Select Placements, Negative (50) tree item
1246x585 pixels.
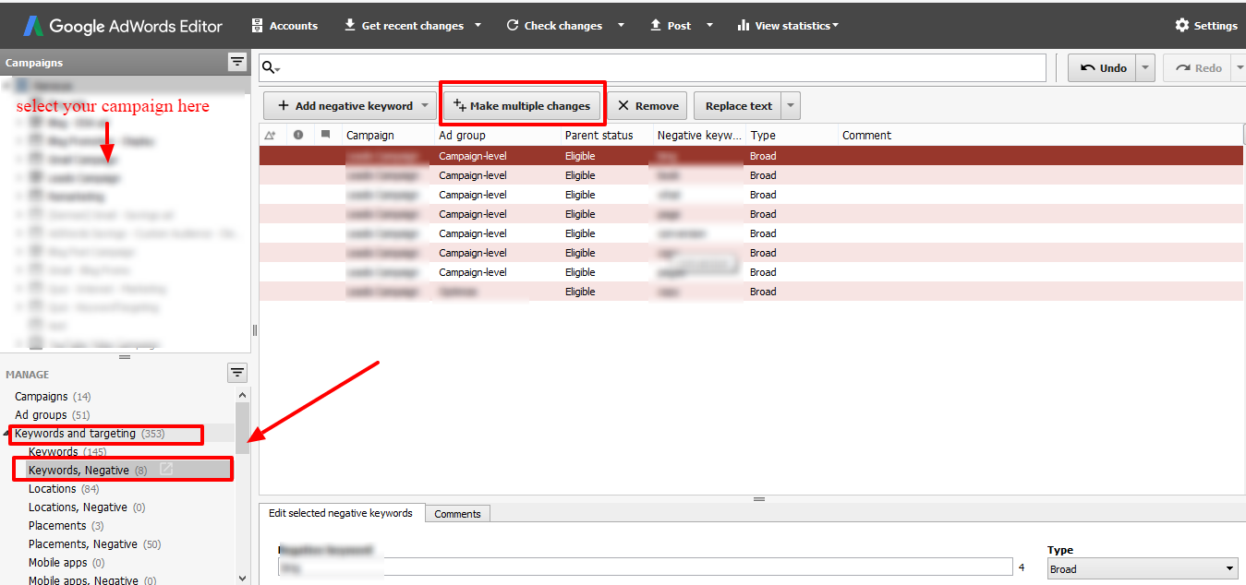[95, 544]
